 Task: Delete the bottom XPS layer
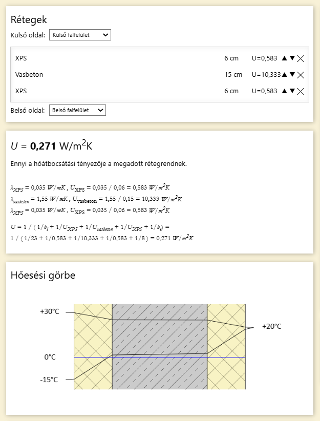pos(301,91)
